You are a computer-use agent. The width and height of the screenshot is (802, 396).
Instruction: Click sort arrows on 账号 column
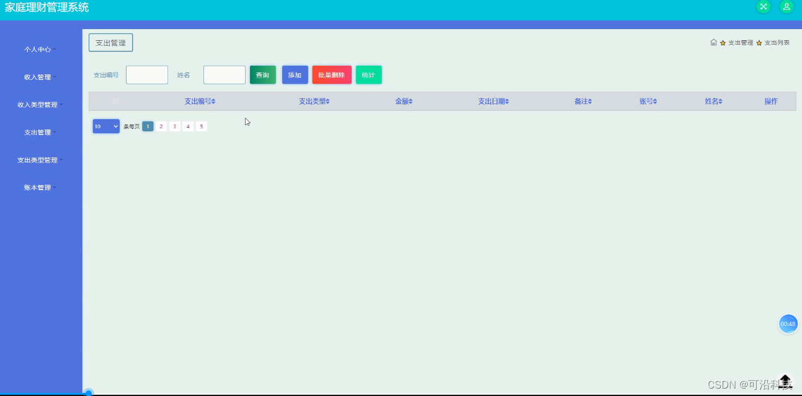[x=655, y=102]
